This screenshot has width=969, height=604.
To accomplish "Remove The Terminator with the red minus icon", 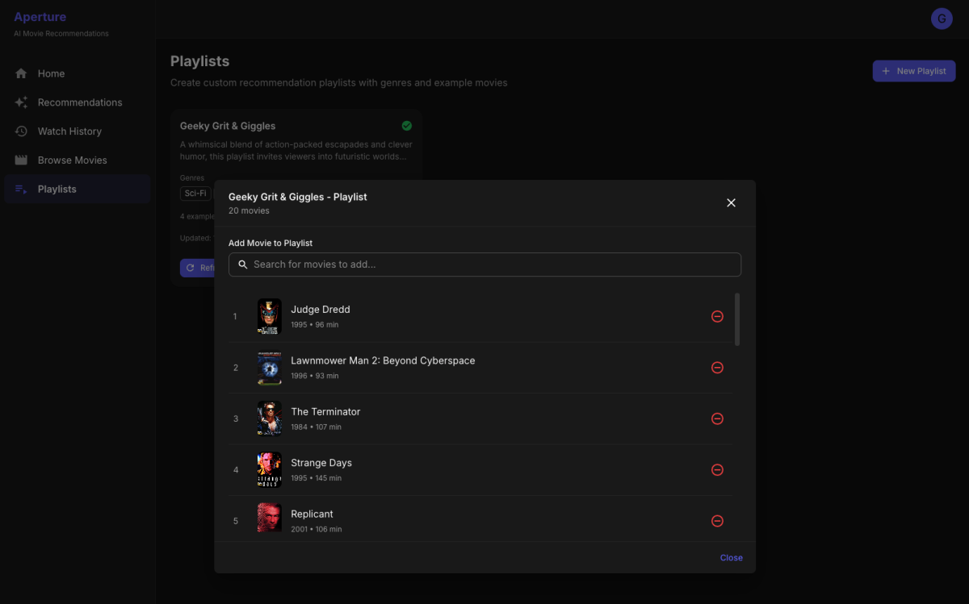I will (717, 419).
